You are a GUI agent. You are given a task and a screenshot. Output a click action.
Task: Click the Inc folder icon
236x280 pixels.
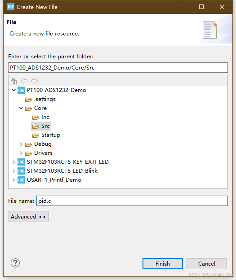[36, 117]
